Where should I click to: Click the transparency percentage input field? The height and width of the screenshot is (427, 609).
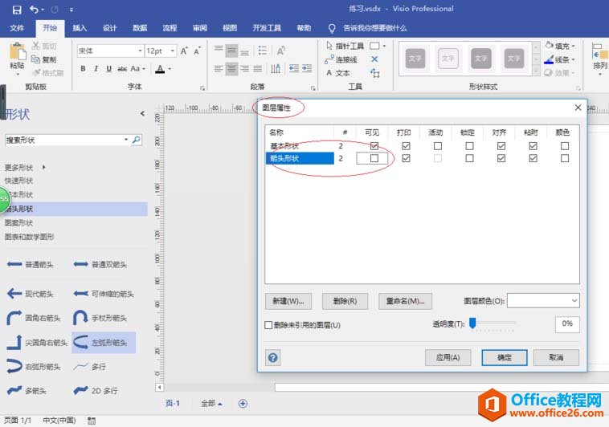pyautogui.click(x=566, y=323)
